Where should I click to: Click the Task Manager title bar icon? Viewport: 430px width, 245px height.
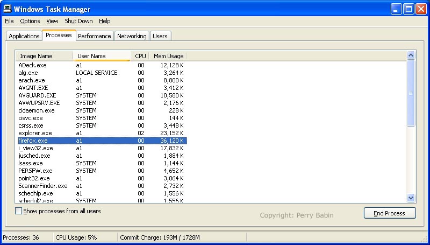pos(8,9)
